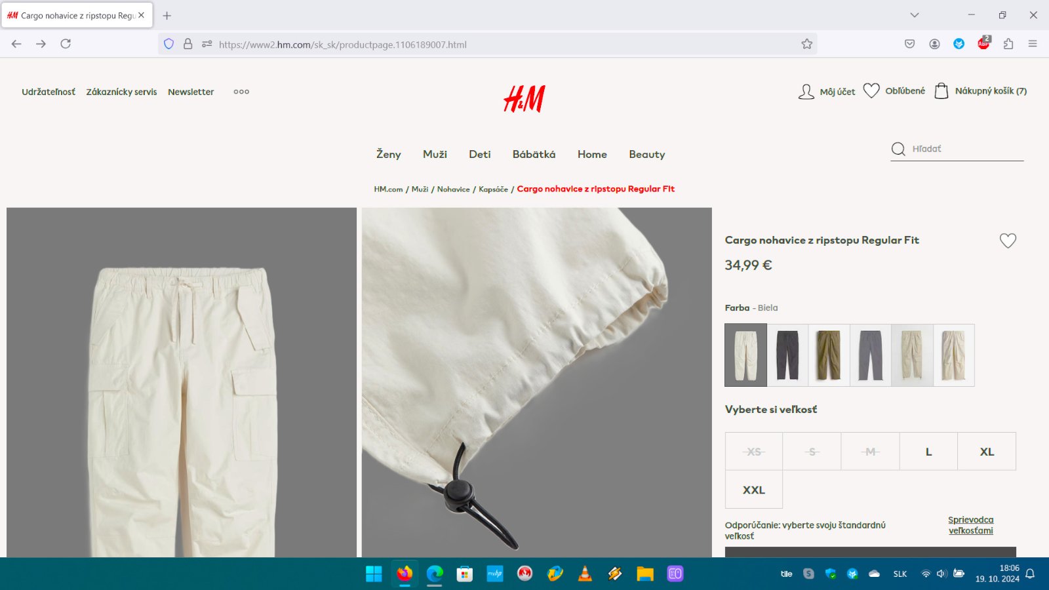
Task: Select size XL
Action: pos(987,452)
